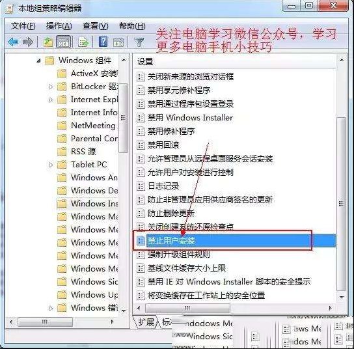354x349 pixels.
Task: Collapse the Windows 组件 tree node
Action: point(39,61)
